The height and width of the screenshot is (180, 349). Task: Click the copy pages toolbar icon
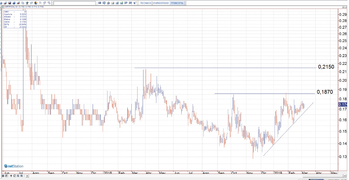click(x=23, y=3)
